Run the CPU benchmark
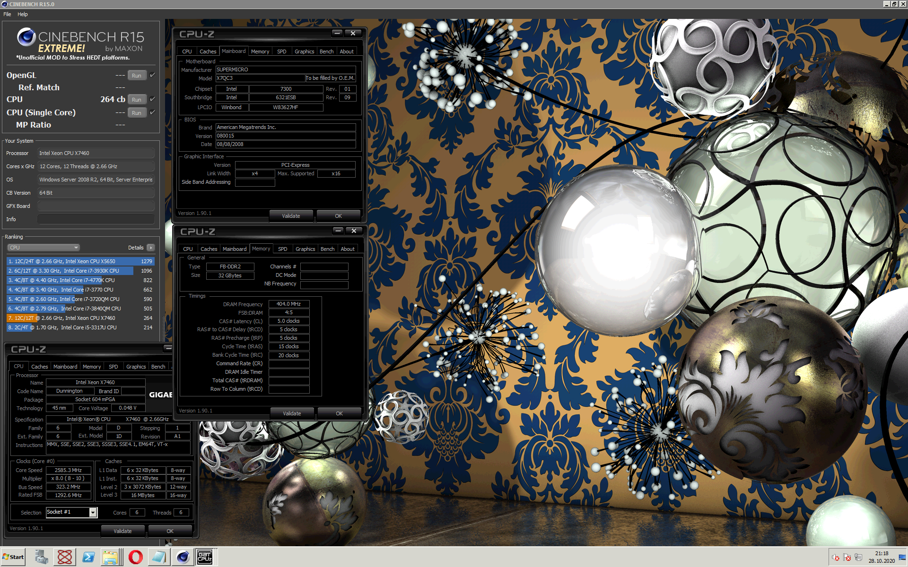Screen dimensions: 908x567 (137, 100)
